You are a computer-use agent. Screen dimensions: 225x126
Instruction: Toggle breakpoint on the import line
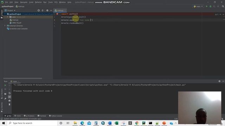[x=57, y=14]
